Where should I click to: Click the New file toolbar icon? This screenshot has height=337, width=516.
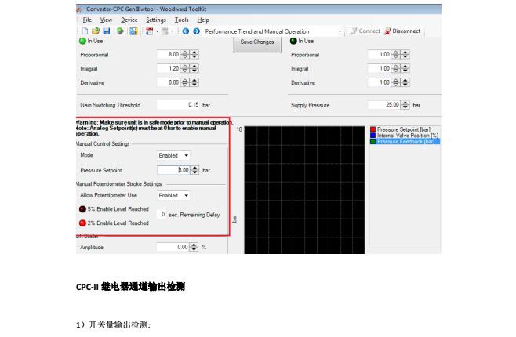pos(85,31)
